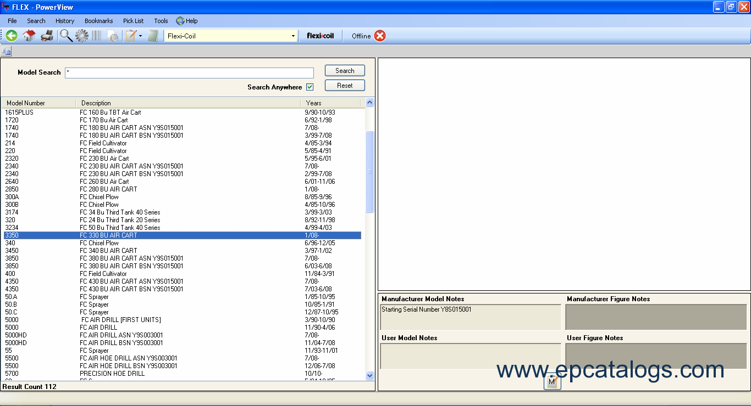Screen dimensions: 751x406
Task: Click the printer icon
Action: point(47,36)
